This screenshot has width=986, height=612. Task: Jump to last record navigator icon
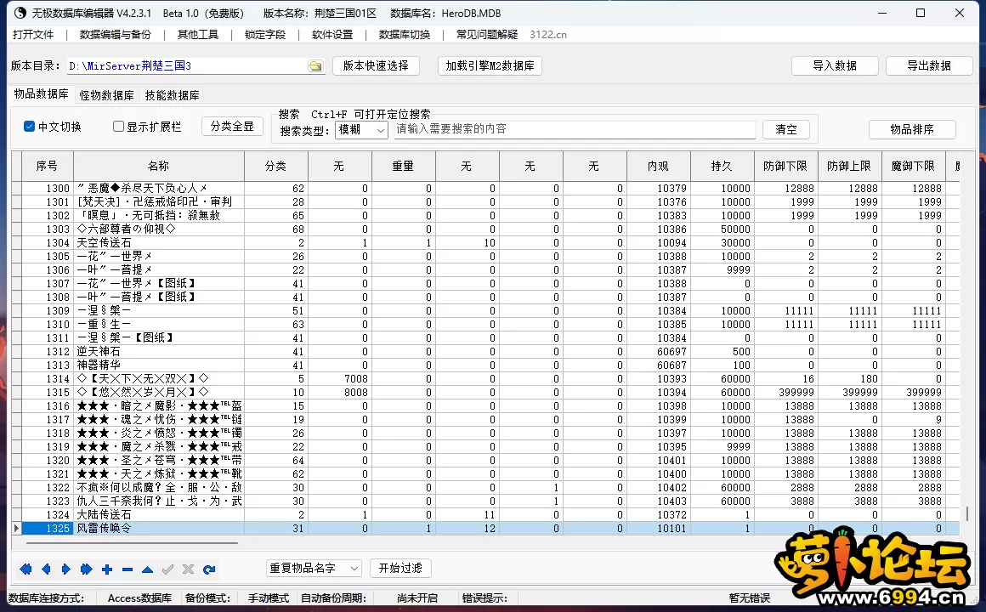coord(86,569)
